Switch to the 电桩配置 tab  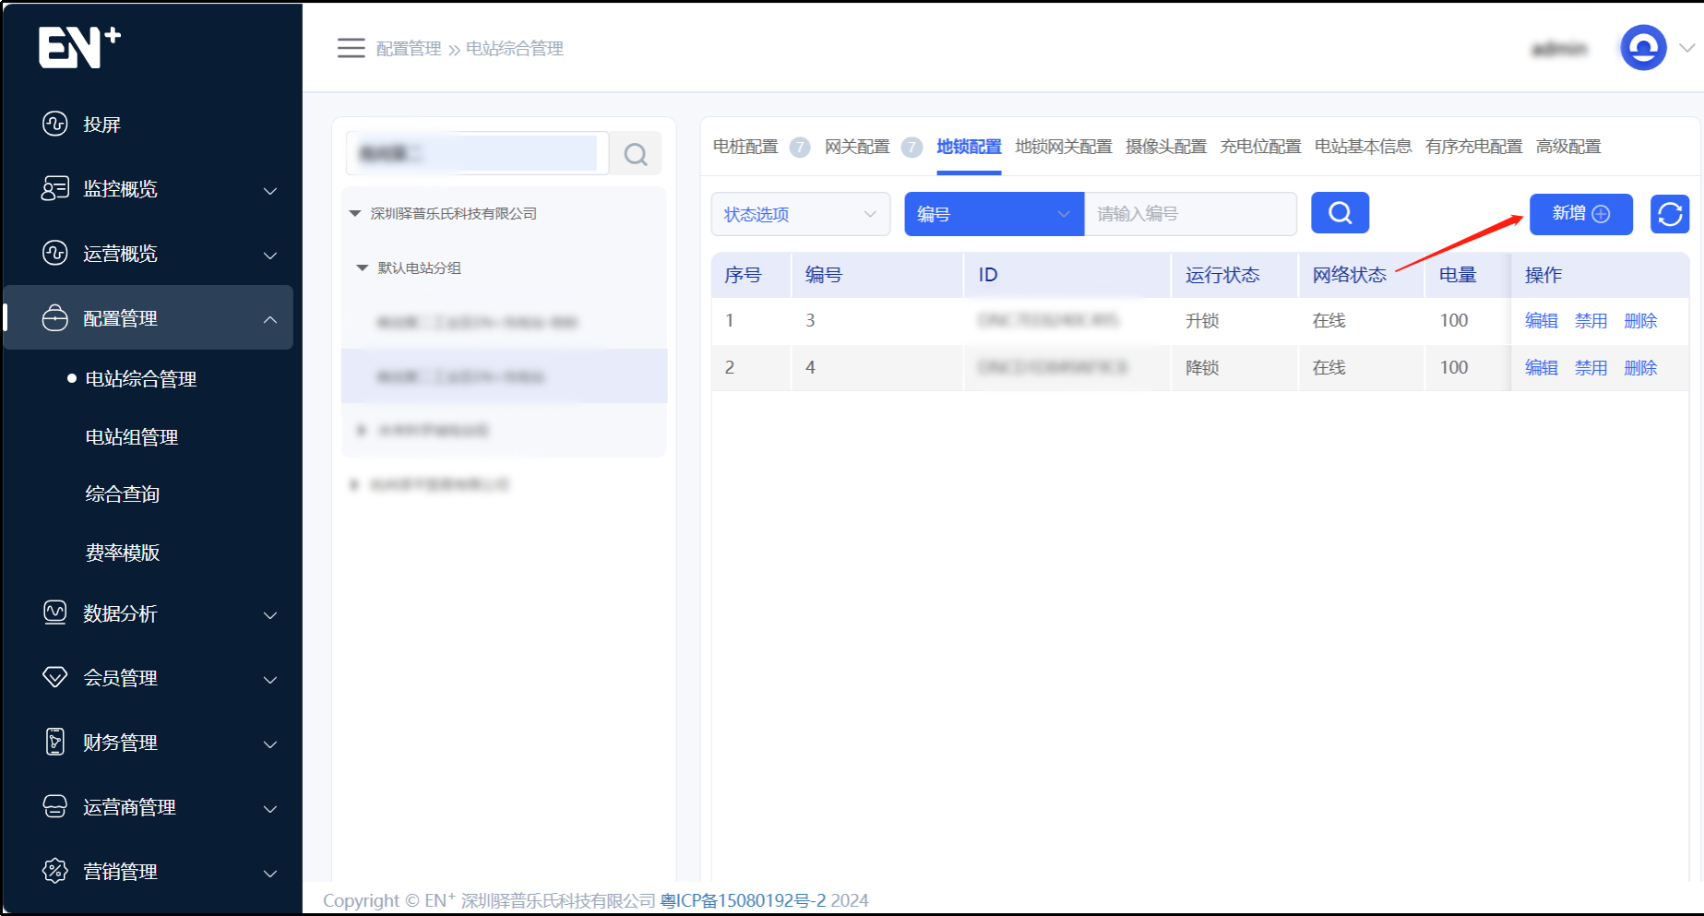745,147
